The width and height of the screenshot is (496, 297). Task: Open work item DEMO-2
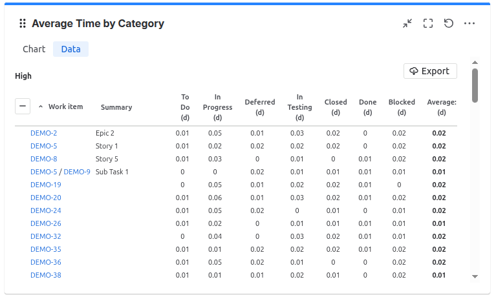[x=44, y=133]
